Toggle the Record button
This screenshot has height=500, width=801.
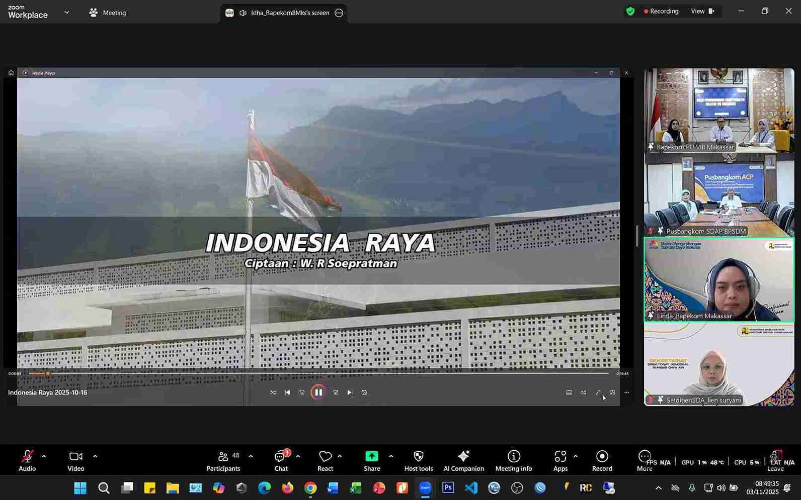[x=602, y=461]
